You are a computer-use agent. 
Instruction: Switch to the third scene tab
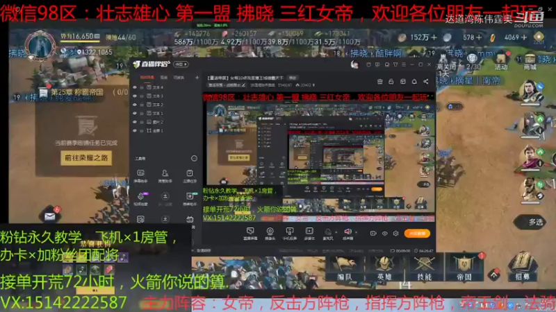click(x=179, y=78)
